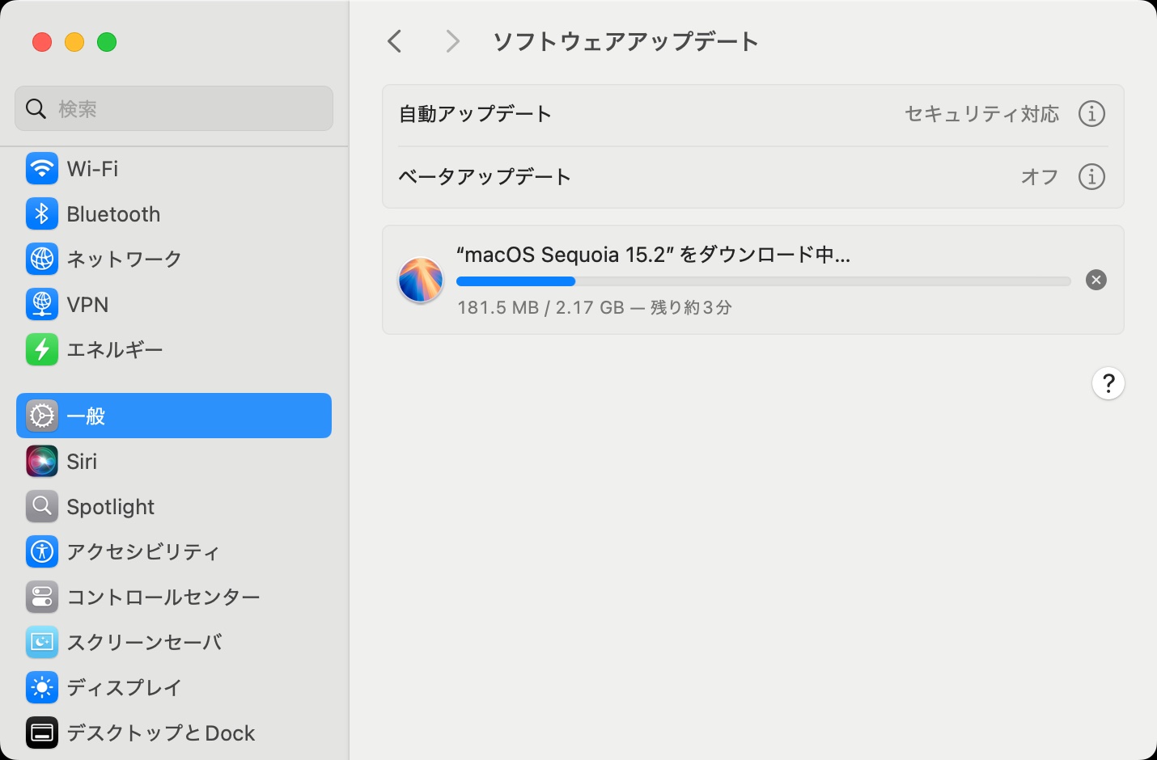Viewport: 1157px width, 760px height.
Task: Minimize the window with yellow button
Action: pos(74,42)
